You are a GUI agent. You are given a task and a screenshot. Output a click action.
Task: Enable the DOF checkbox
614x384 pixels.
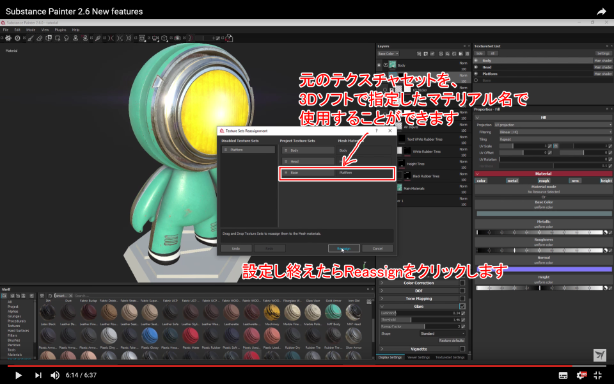(462, 291)
